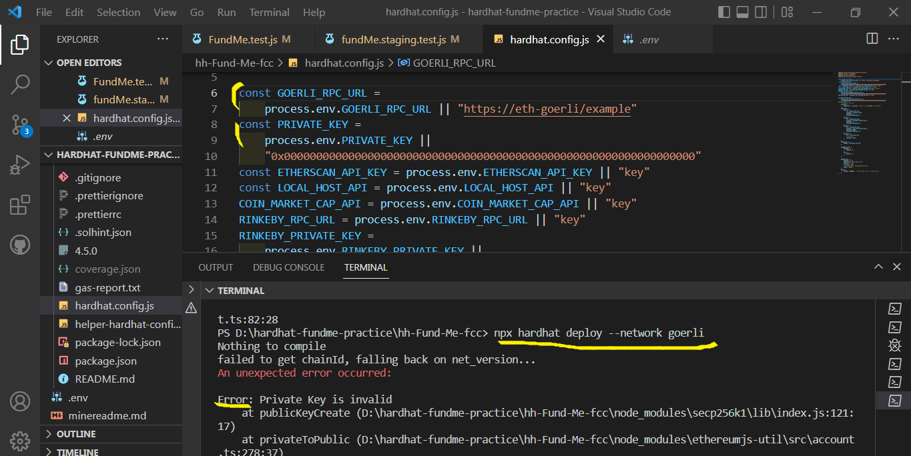Viewport: 911px width, 456px height.
Task: Open .solhint.json in the file tree
Action: point(103,233)
